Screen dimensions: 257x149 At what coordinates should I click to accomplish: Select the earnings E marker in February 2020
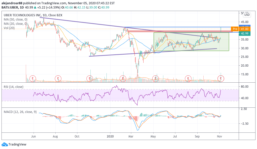tap(123, 79)
